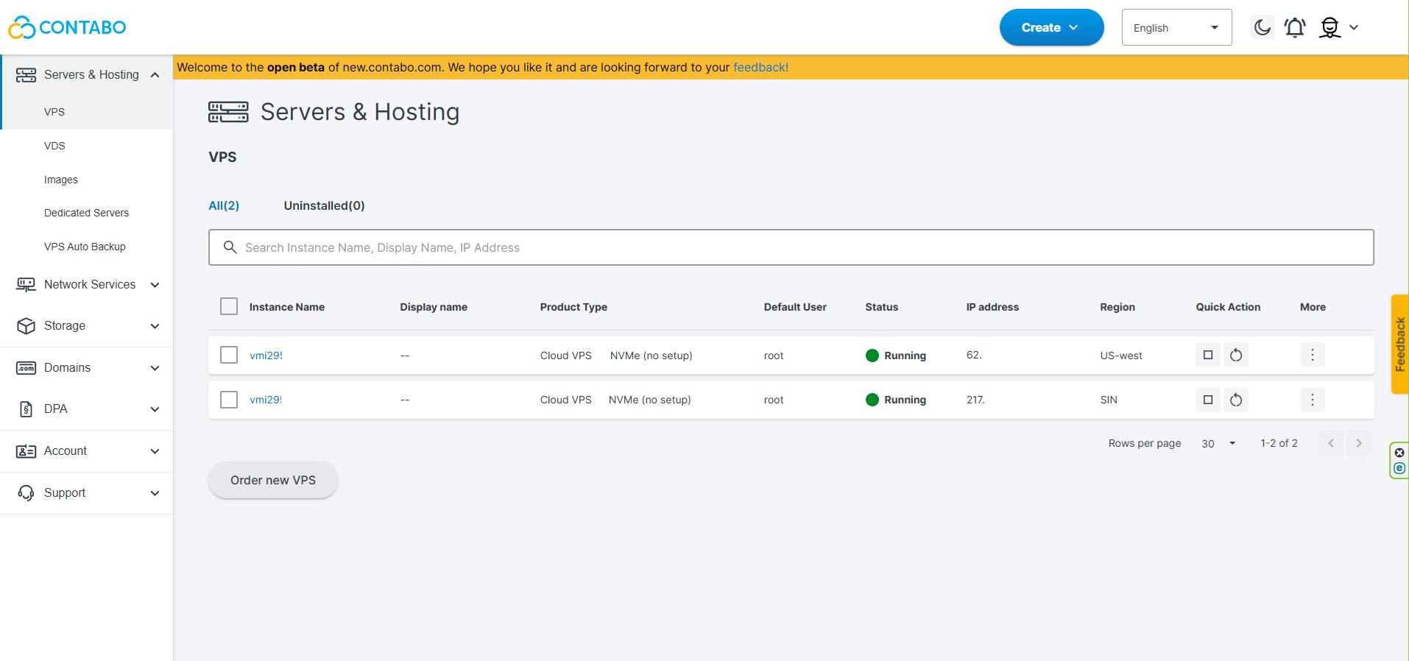The image size is (1409, 661).
Task: Open the VDS sidebar item
Action: (54, 146)
